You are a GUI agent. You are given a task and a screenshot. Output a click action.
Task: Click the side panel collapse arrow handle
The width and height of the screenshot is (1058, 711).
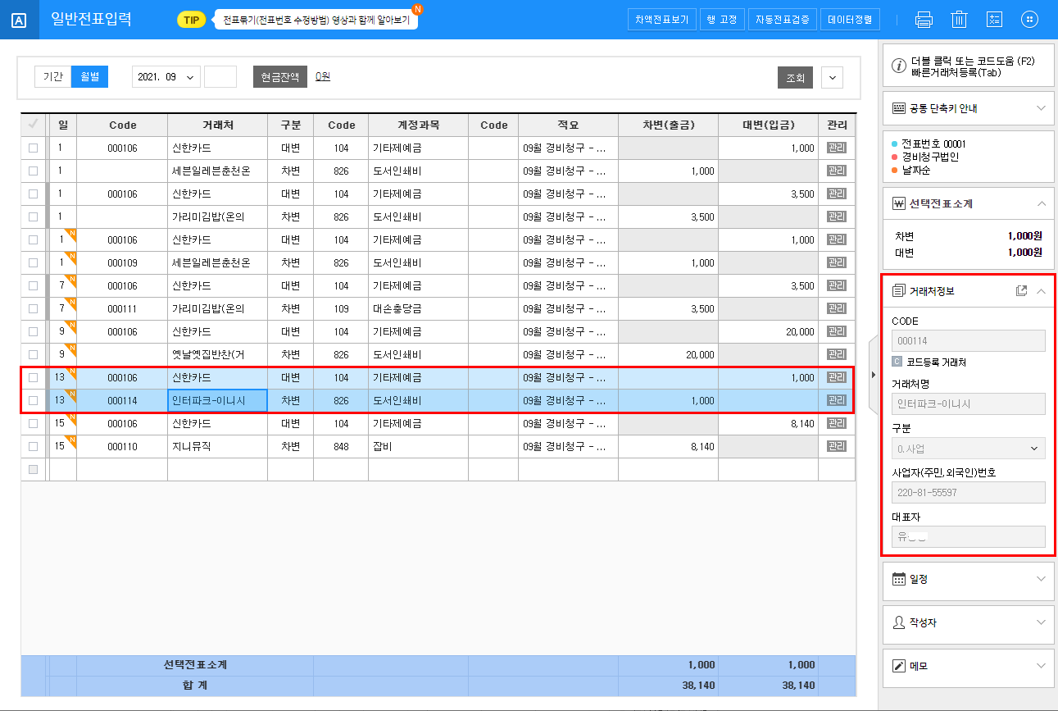(x=873, y=376)
